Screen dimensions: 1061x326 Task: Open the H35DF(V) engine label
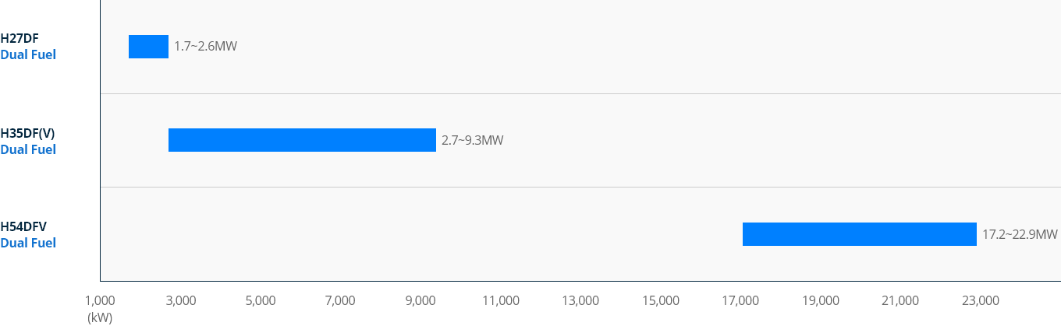[27, 133]
